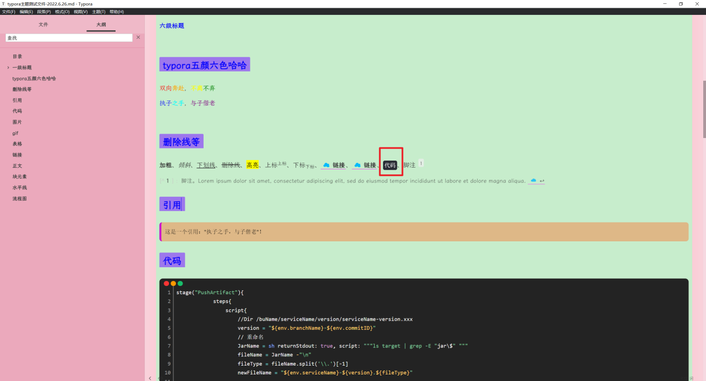Go to typora五颜六色哈哈 in outline

click(x=34, y=79)
